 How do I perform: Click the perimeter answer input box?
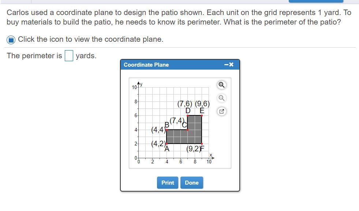pyautogui.click(x=69, y=56)
